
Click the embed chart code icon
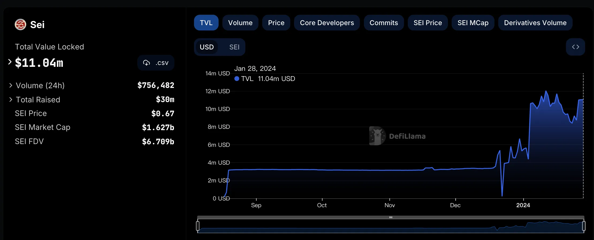pos(576,47)
